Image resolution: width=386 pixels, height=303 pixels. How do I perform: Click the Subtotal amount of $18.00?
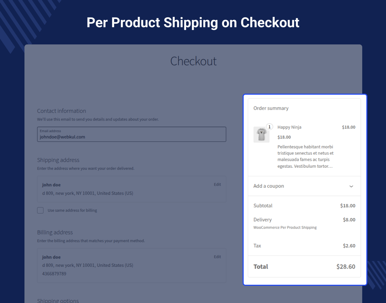point(347,206)
